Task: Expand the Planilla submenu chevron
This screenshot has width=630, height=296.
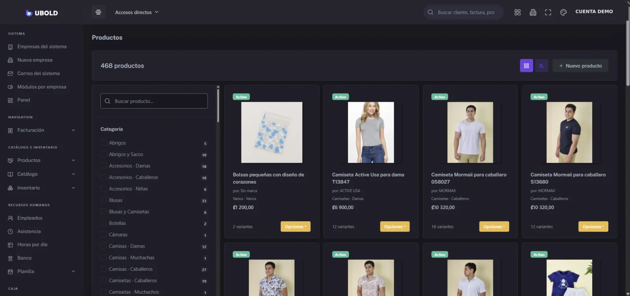Action: (x=73, y=272)
